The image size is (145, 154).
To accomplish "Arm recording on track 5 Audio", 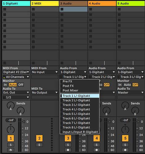I will (125, 150).
